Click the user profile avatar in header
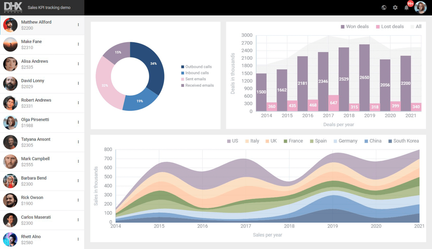 [x=420, y=7]
